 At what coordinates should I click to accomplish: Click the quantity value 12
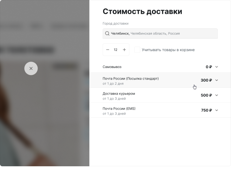click(x=115, y=50)
